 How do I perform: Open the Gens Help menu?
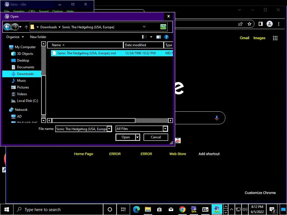click(70, 11)
